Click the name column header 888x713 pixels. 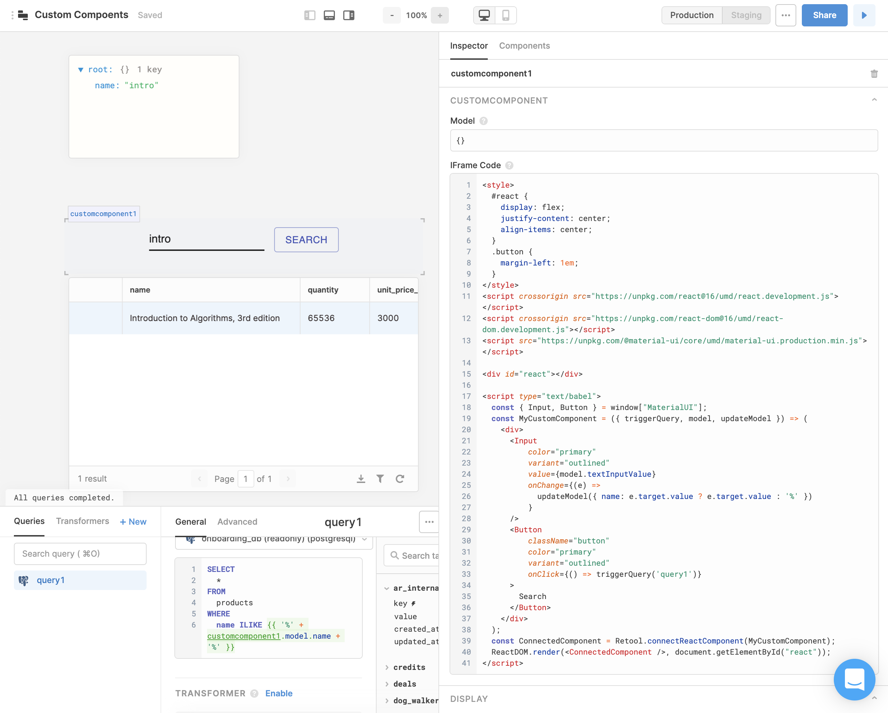pyautogui.click(x=211, y=290)
